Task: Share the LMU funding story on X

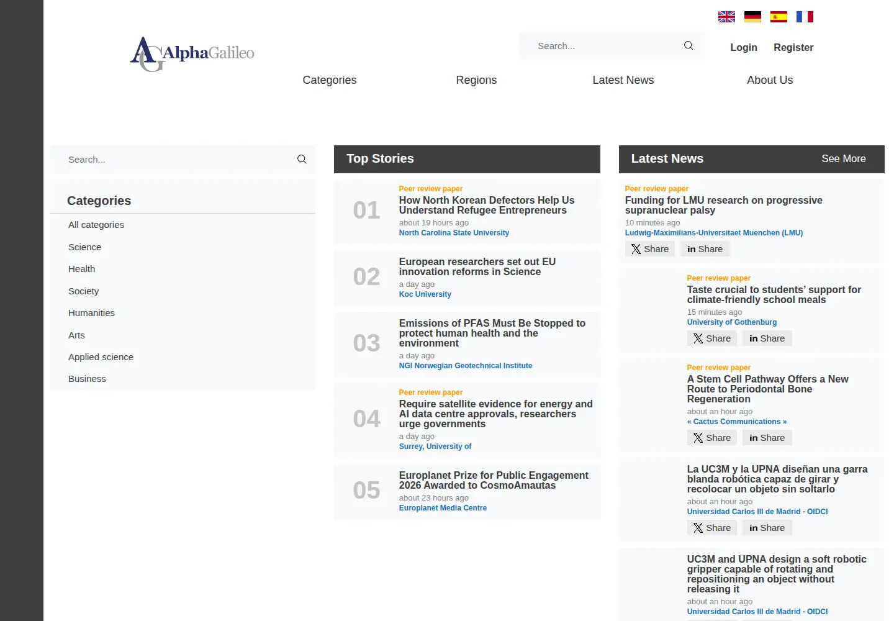Action: 650,249
